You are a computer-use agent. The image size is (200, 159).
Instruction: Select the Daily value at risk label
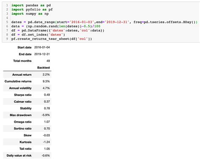[19, 156]
